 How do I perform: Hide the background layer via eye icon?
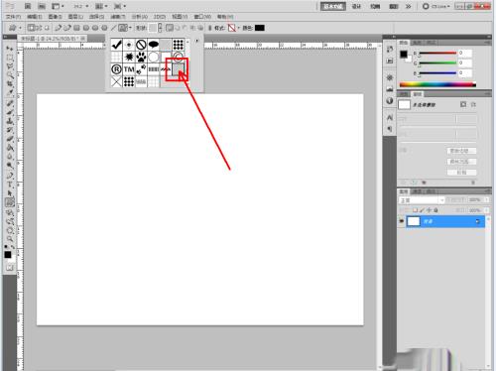pyautogui.click(x=402, y=221)
